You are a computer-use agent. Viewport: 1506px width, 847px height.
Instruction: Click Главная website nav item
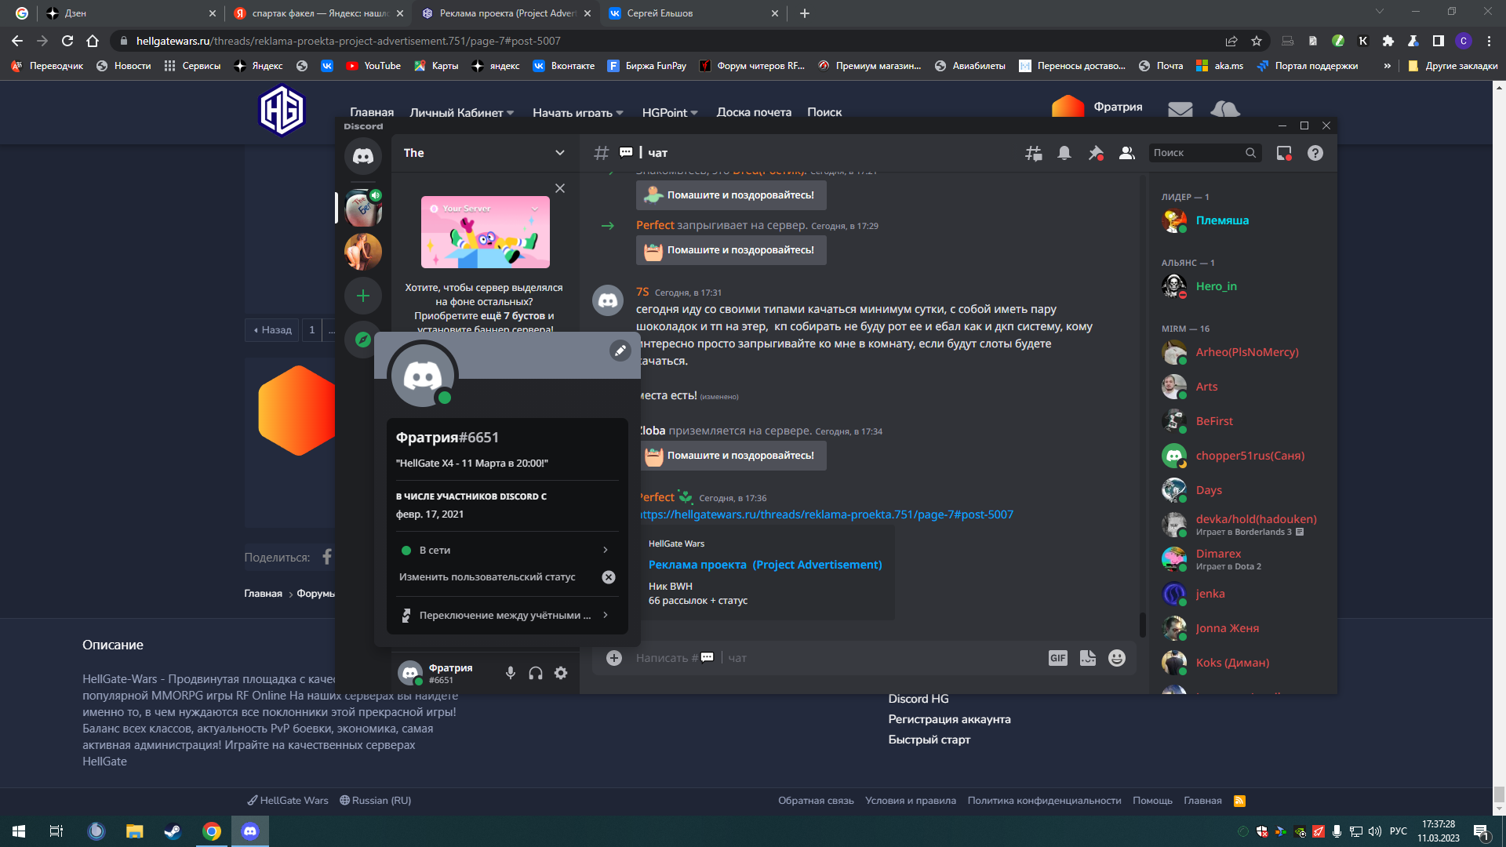pos(372,113)
